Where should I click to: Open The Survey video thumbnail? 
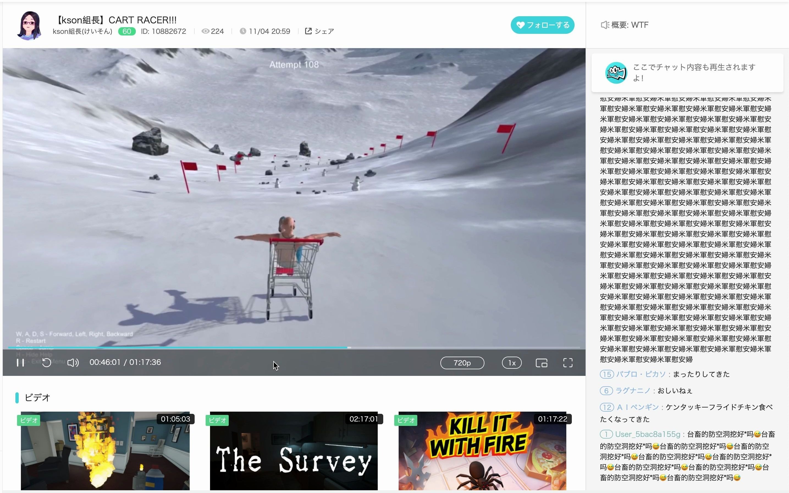294,451
